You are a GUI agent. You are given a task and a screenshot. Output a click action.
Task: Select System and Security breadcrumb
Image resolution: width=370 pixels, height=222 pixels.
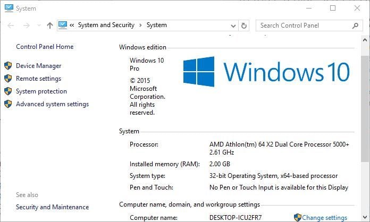pos(106,25)
